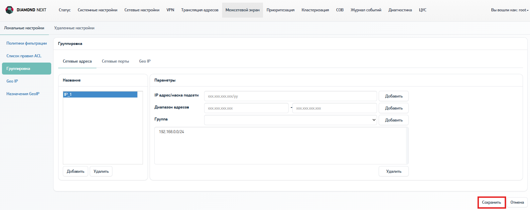This screenshot has height=210, width=530.
Task: Select the 192.168.0.0/24 entry
Action: click(x=172, y=132)
